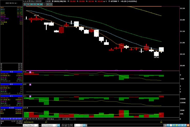
Task: Click the MA5 value row in 成交量 panel
Action: pyautogui.click(x=11, y=111)
